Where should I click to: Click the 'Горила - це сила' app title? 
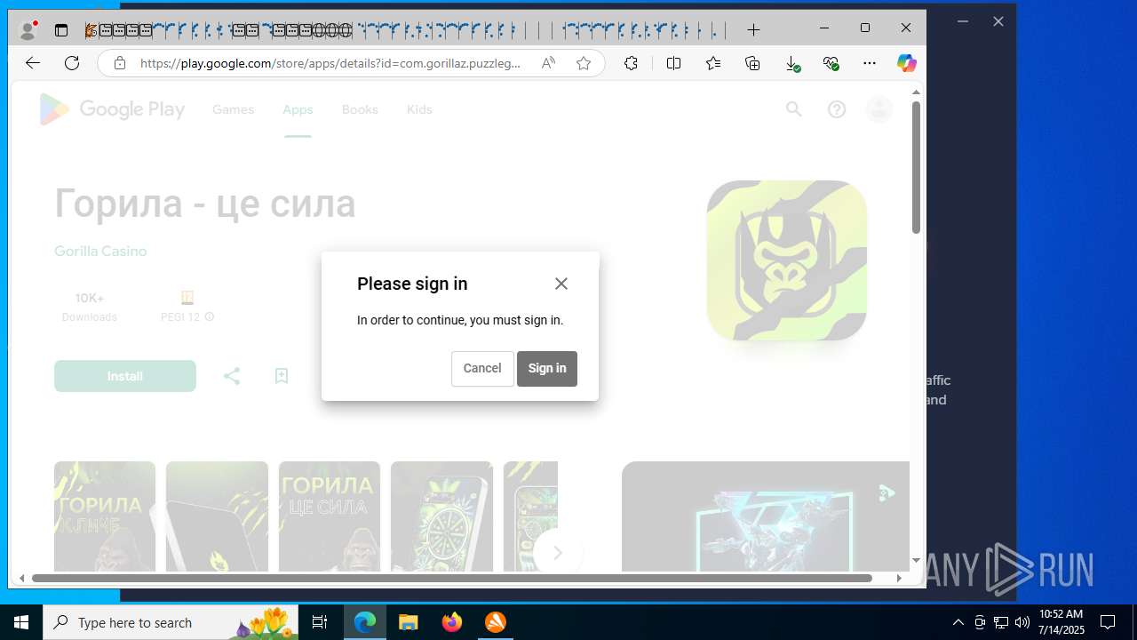tap(205, 204)
